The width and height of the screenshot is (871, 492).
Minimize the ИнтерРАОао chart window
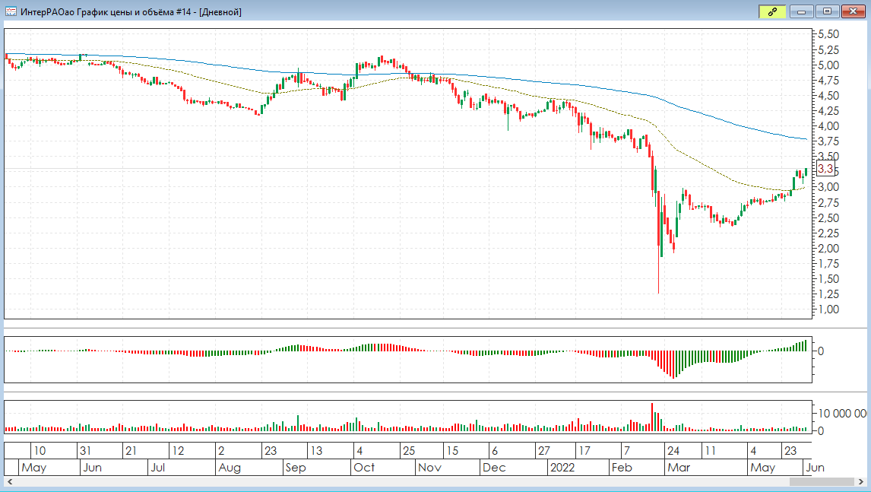pyautogui.click(x=801, y=11)
